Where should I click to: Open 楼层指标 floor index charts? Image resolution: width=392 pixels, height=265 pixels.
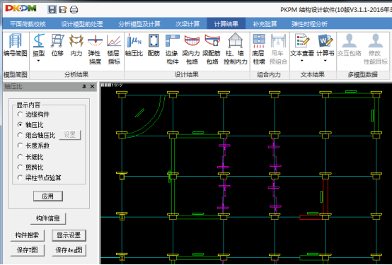coord(114,49)
